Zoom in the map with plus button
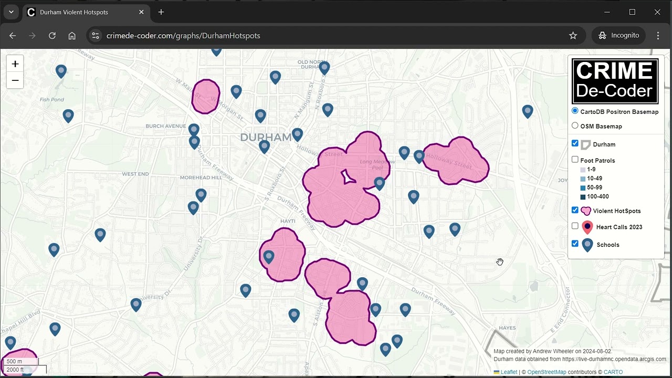This screenshot has width=672, height=378. pos(15,64)
